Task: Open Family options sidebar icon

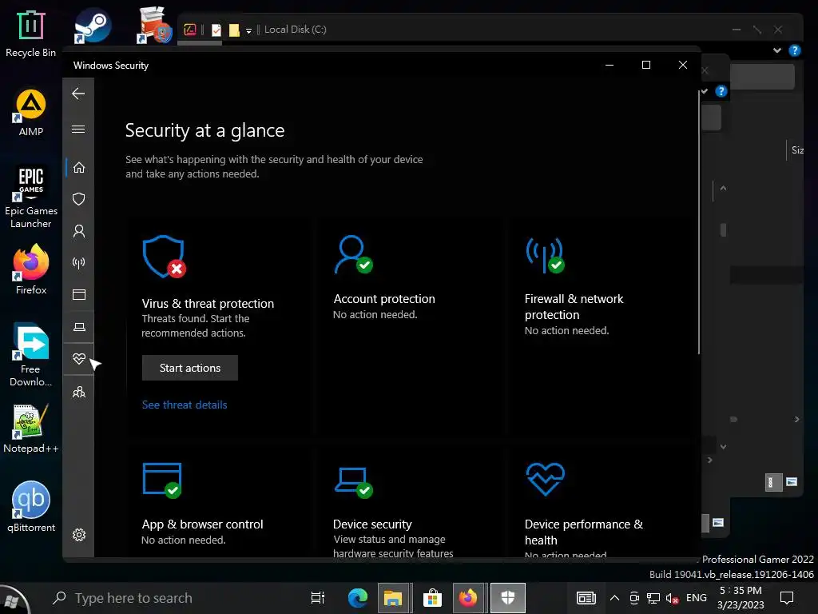Action: click(79, 392)
